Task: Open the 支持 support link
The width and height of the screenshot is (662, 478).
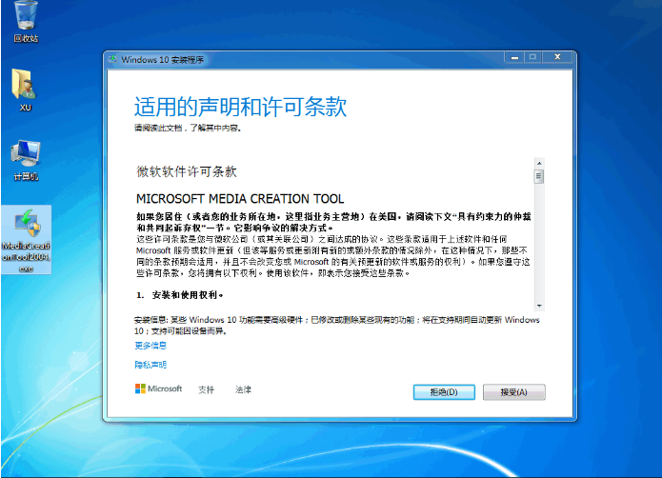Action: click(206, 389)
